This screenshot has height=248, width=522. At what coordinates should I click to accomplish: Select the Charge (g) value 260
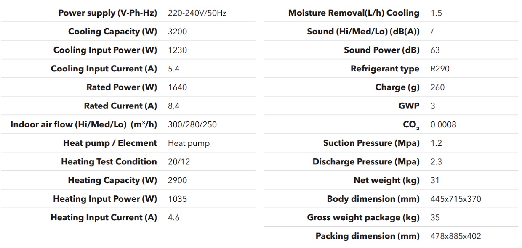click(438, 87)
